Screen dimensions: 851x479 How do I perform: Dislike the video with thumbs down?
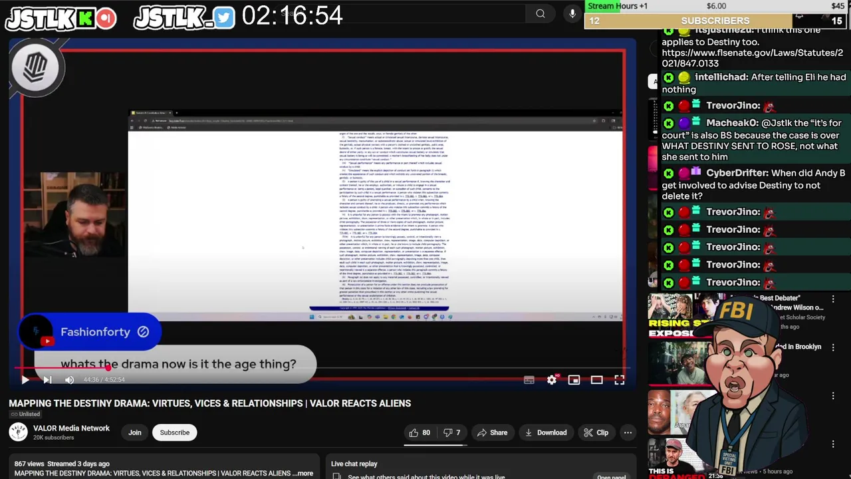click(x=452, y=432)
